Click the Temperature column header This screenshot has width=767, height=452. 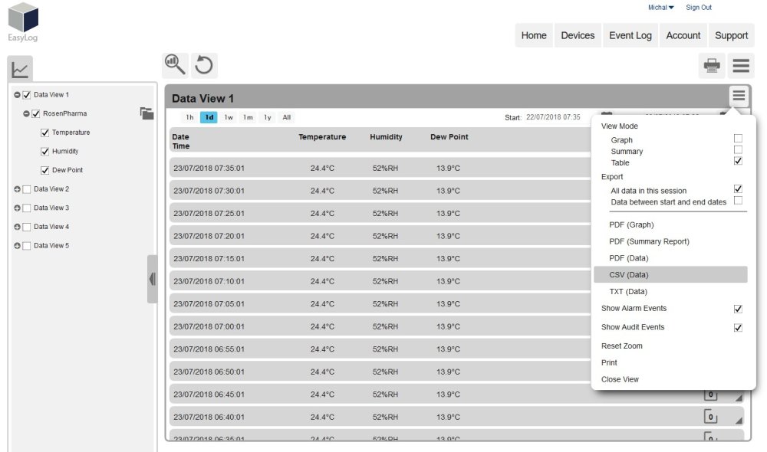point(322,137)
